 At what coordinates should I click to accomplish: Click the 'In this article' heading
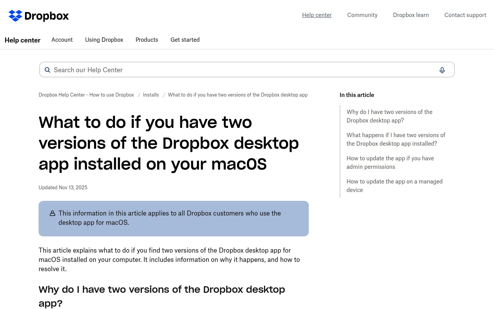(357, 95)
